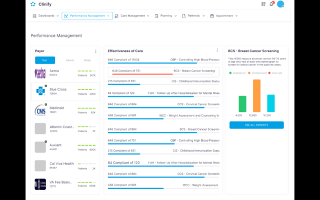320x200 pixels.
Task: Open the user profile avatar
Action: (281, 4)
